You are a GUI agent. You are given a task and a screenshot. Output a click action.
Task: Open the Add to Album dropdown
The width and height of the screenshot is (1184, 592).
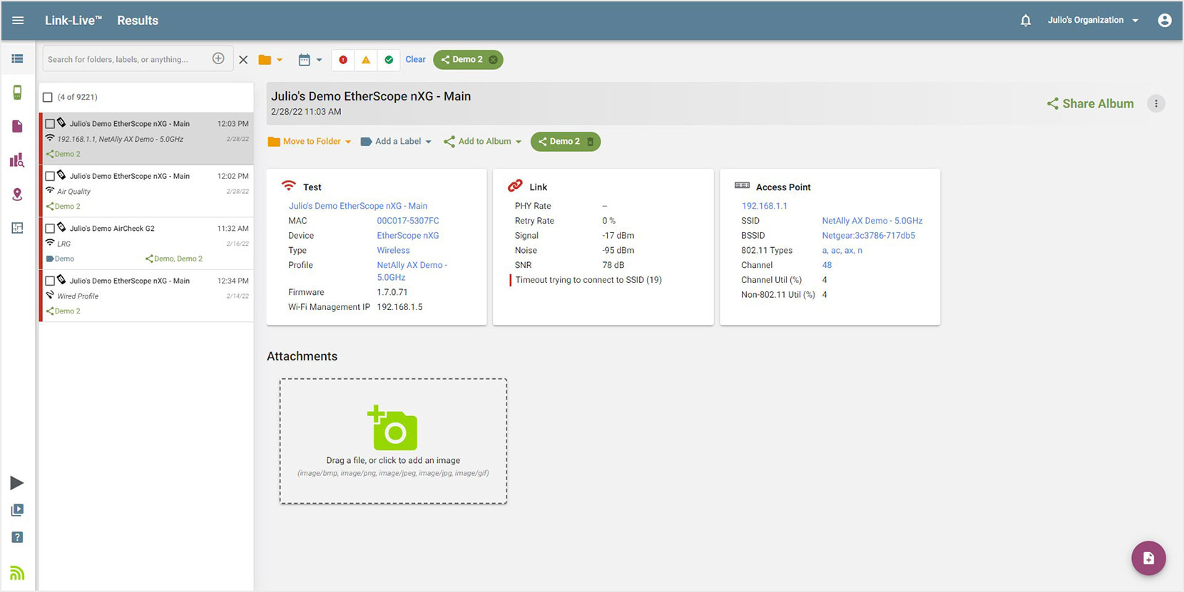[x=482, y=142]
